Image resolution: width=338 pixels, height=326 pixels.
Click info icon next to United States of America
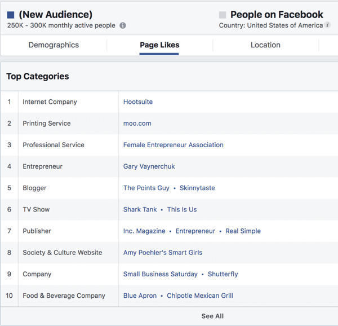(x=327, y=25)
